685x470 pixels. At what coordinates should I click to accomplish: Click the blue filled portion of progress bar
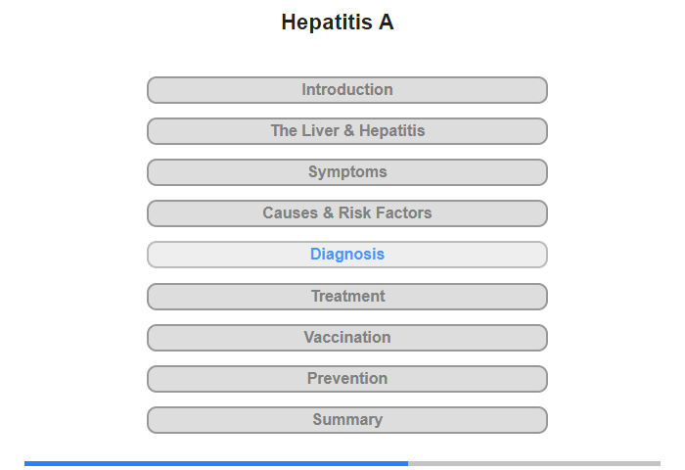click(x=215, y=463)
